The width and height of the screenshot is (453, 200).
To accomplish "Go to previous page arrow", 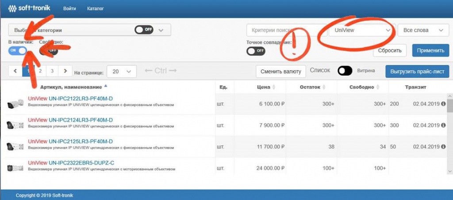I will click(15, 71).
